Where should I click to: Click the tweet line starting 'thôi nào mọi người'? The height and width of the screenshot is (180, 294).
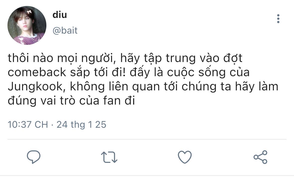click(125, 58)
